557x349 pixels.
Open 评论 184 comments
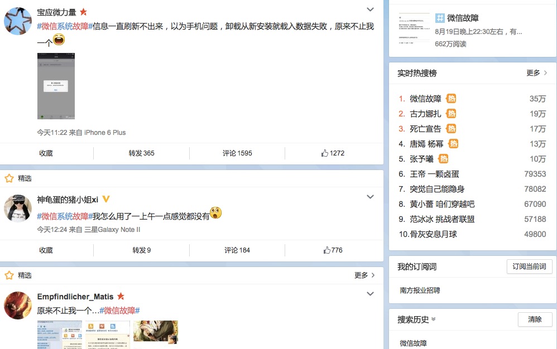tap(237, 250)
